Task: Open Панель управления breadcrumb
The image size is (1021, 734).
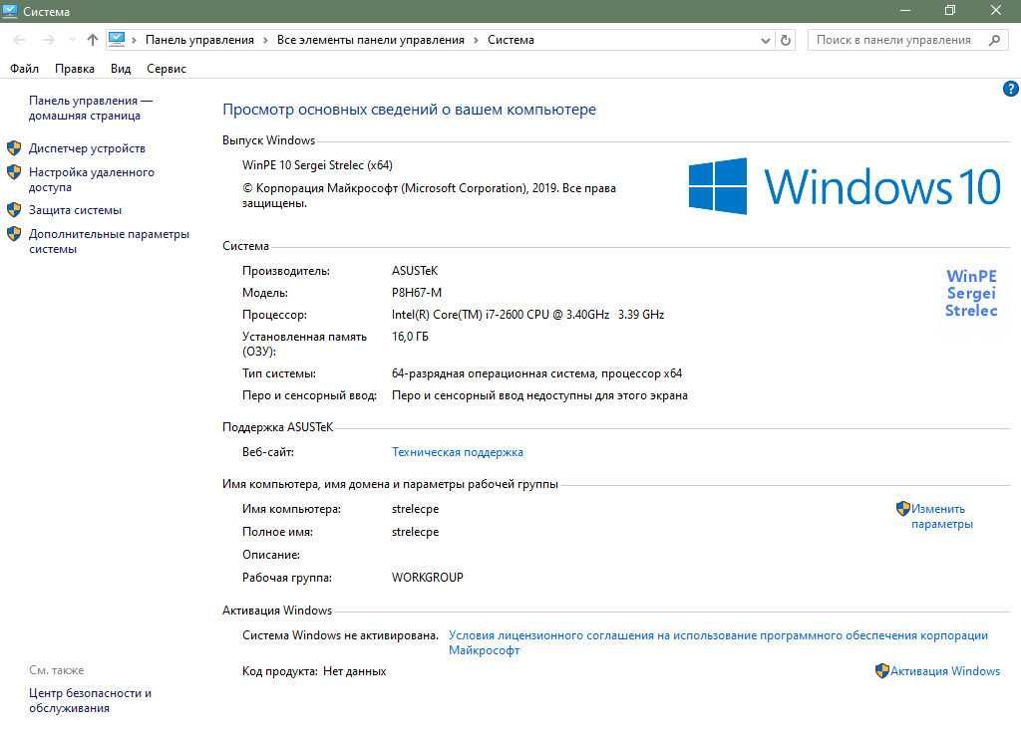Action: [199, 40]
